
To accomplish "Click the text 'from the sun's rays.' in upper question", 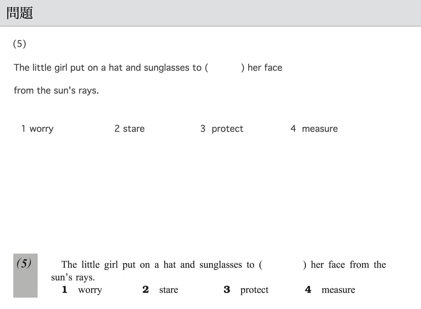I will tap(56, 91).
